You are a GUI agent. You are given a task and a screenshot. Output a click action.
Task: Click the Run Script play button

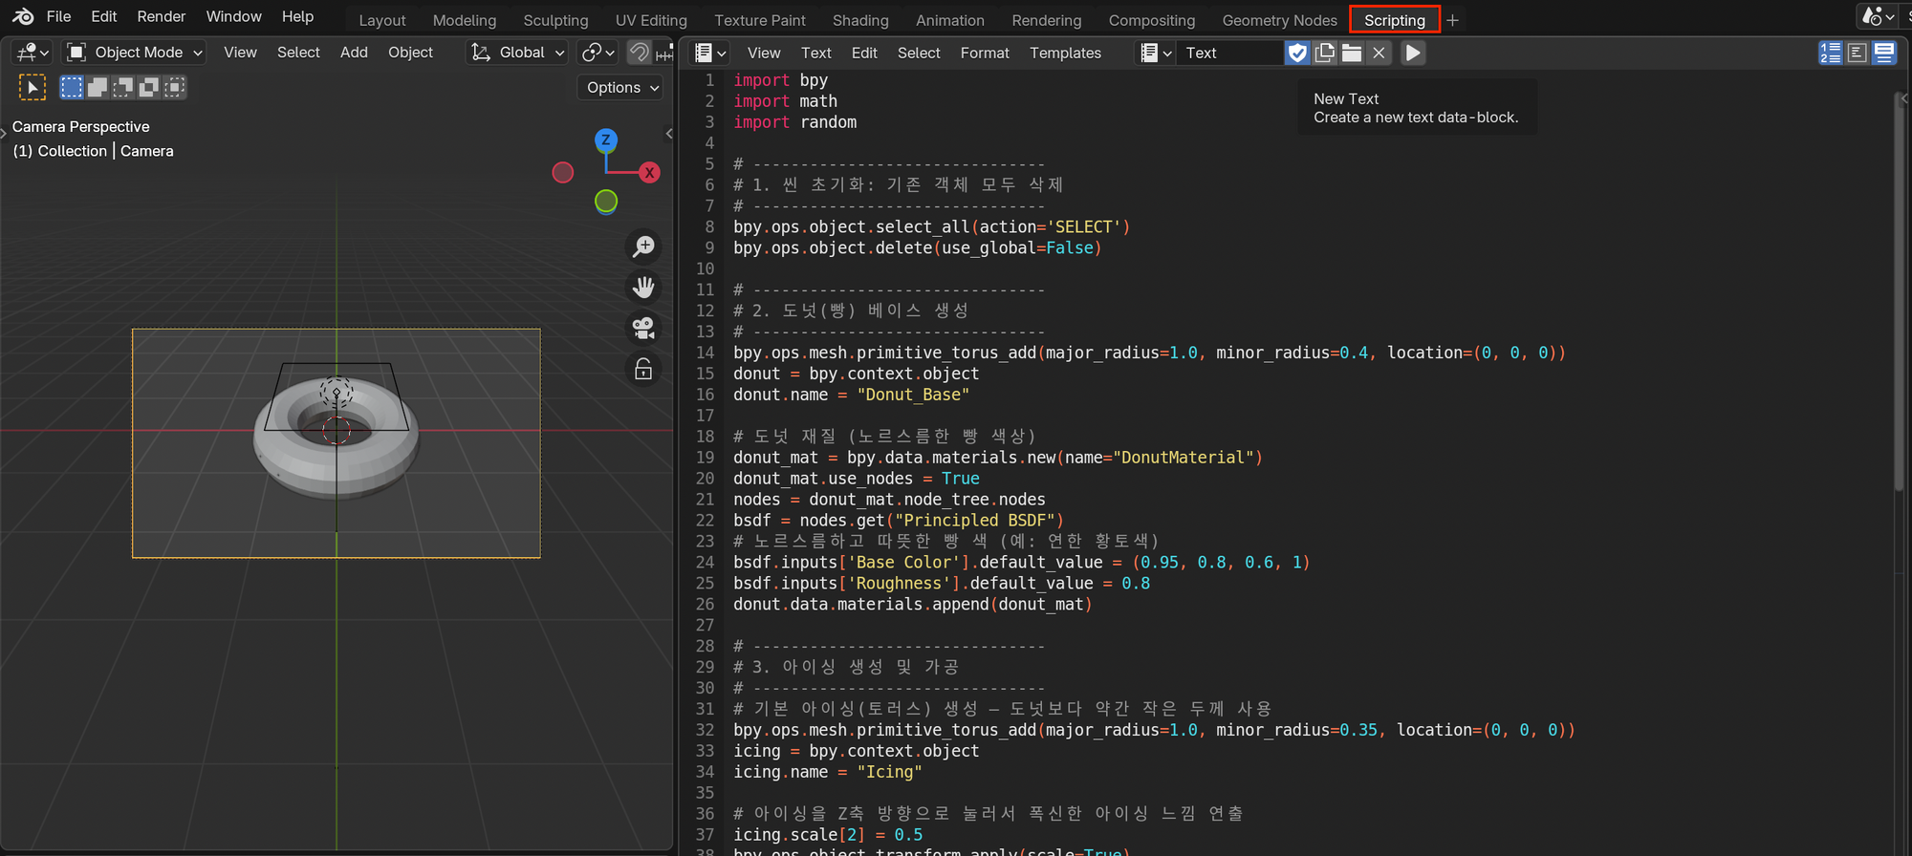click(1412, 53)
